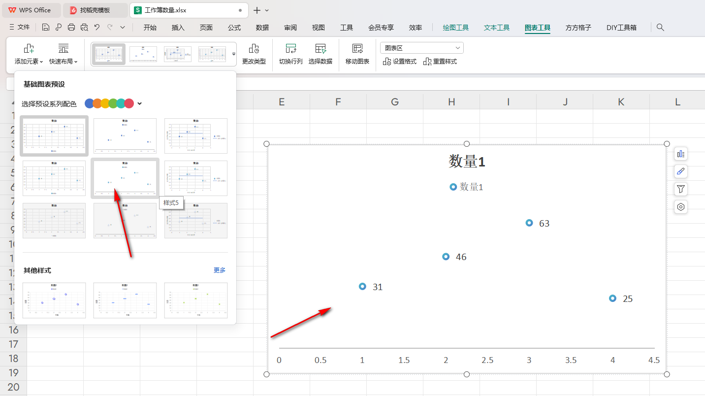Choose preset style in row two, right column
Screen dimensions: 705x396
[196, 178]
